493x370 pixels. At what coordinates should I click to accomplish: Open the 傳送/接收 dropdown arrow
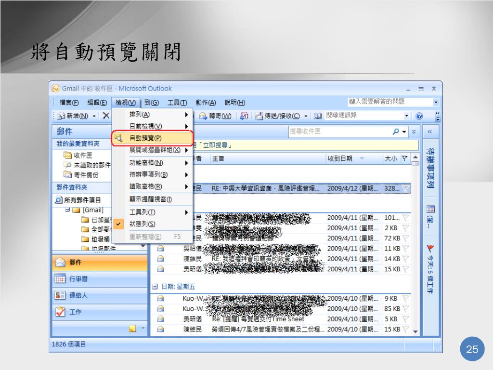point(306,116)
